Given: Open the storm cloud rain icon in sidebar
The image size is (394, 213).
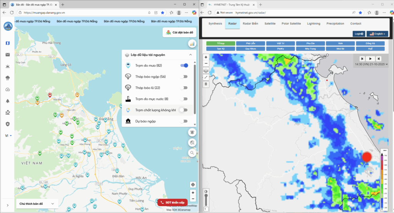Looking at the screenshot, I should (x=8, y=78).
